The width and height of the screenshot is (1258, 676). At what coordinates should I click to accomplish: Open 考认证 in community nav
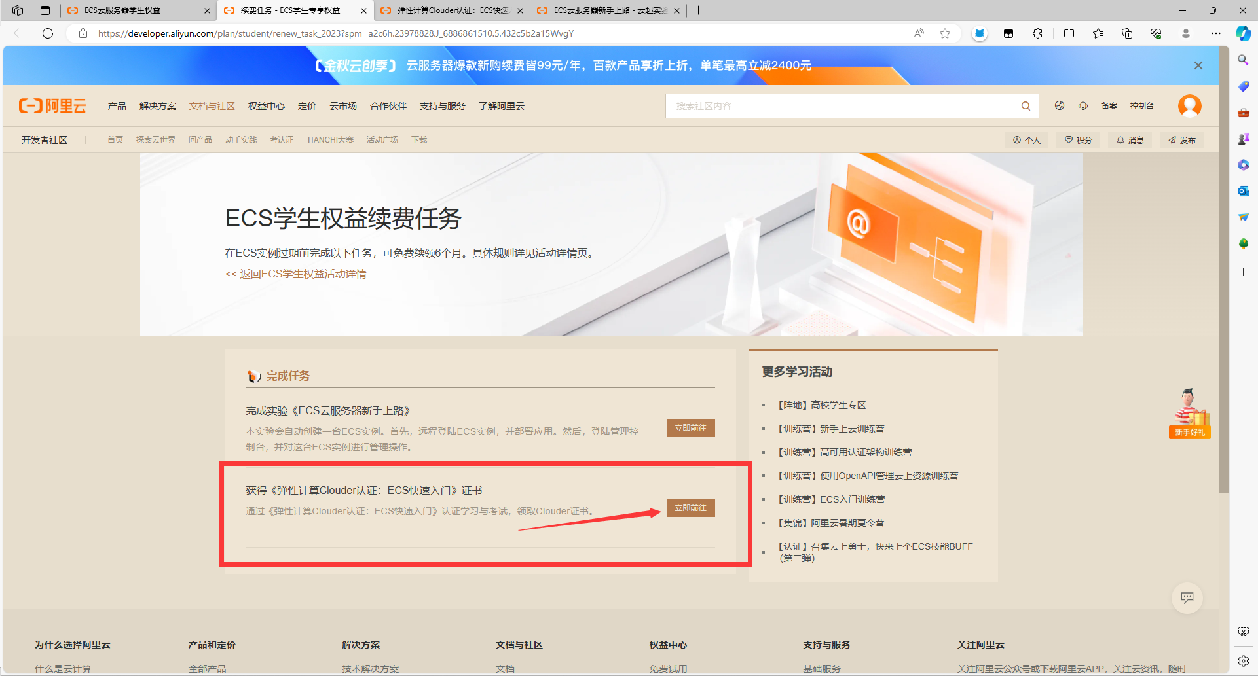point(282,140)
